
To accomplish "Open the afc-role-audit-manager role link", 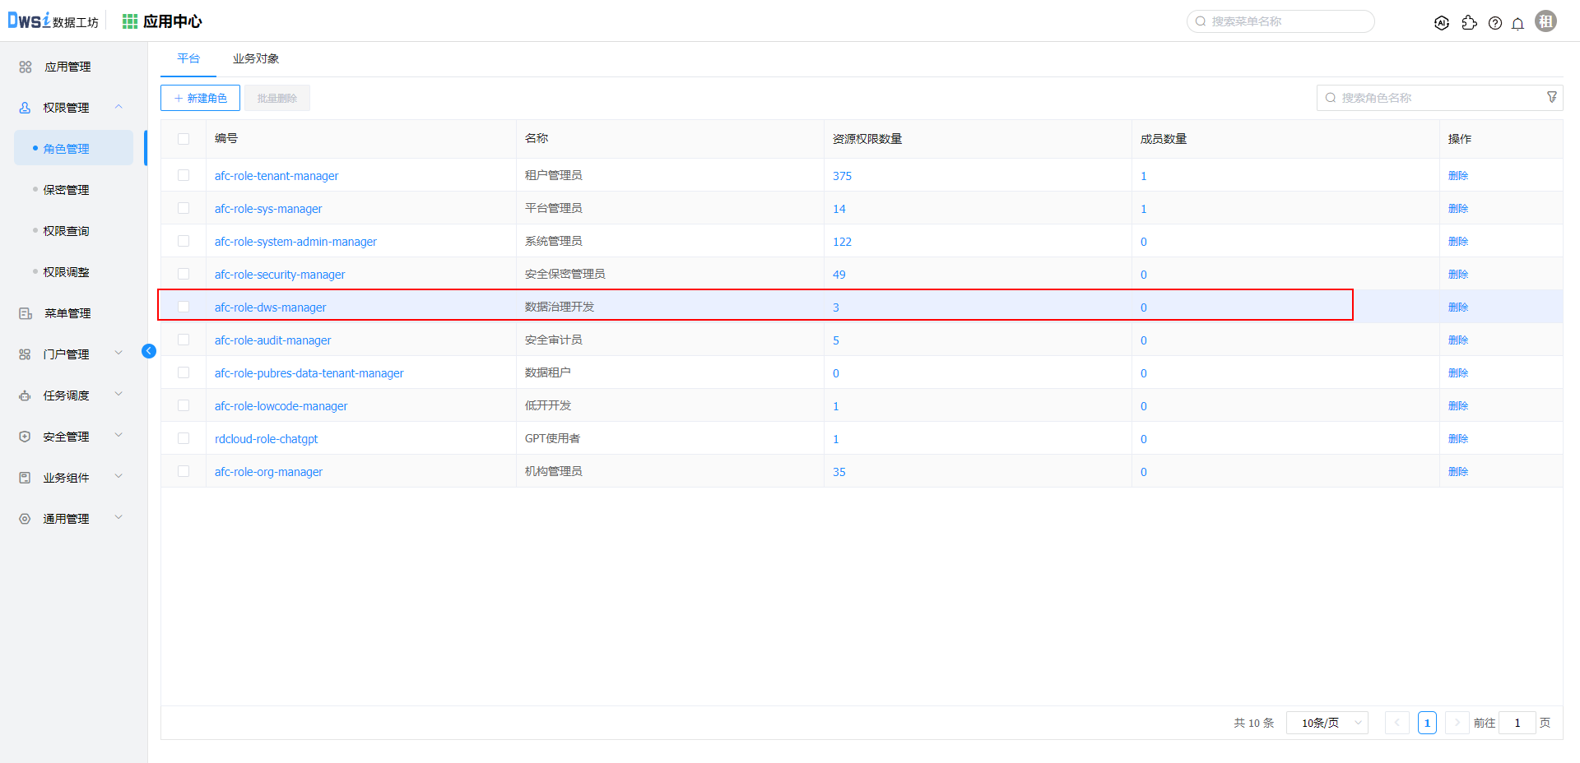I will pyautogui.click(x=272, y=340).
